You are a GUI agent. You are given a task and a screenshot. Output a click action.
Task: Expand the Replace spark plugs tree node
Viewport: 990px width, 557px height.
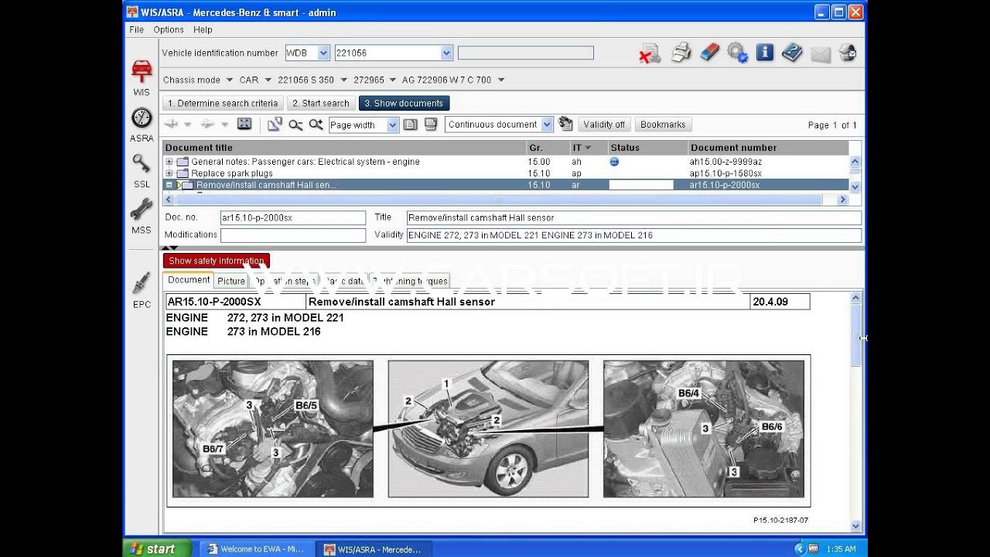click(169, 173)
